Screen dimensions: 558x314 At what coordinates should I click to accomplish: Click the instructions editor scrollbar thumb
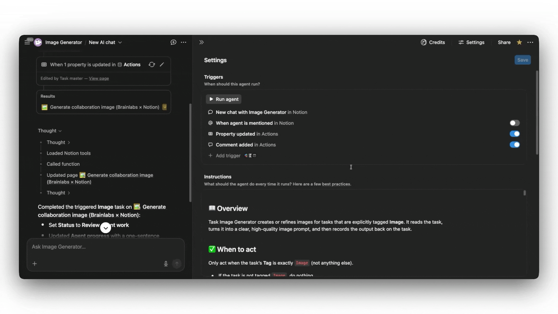click(525, 193)
